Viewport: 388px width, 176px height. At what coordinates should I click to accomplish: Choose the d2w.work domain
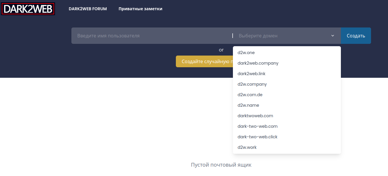(287, 147)
